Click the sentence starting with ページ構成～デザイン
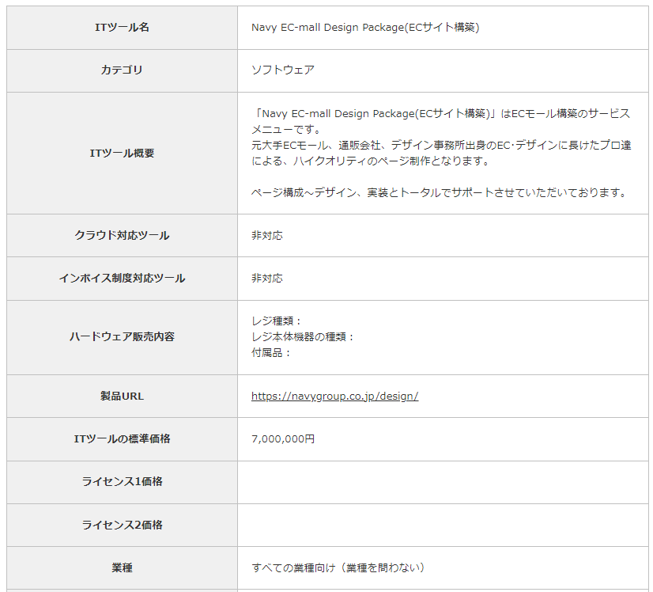The width and height of the screenshot is (653, 592). 439,192
